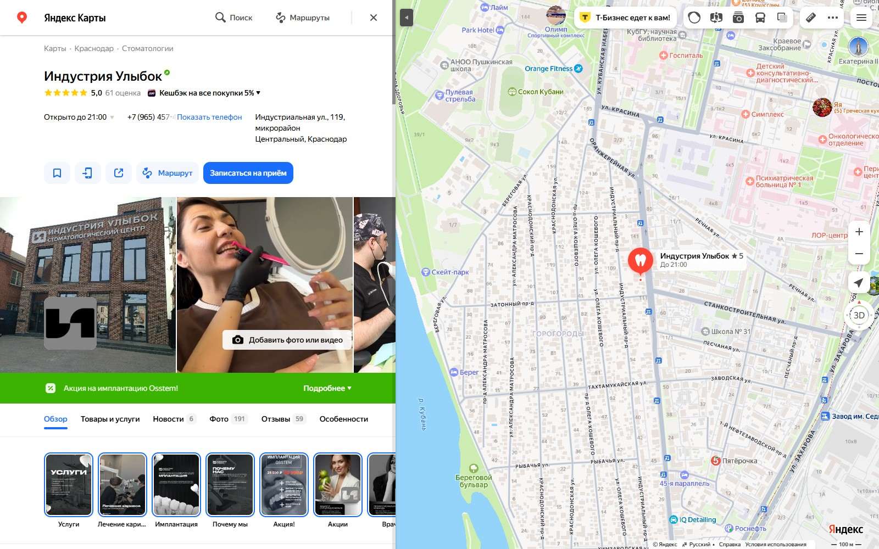Click Береговой бульвар park marker
879x549 pixels.
(x=474, y=476)
